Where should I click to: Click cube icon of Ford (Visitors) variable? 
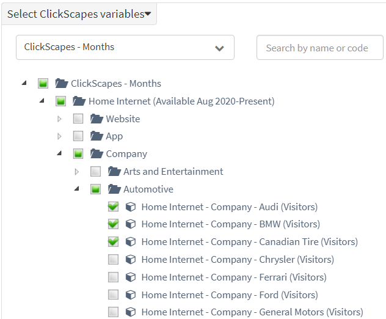[131, 295]
